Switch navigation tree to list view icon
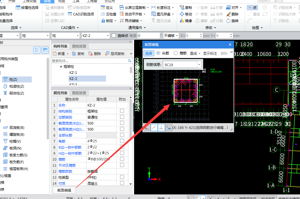 [37, 50]
